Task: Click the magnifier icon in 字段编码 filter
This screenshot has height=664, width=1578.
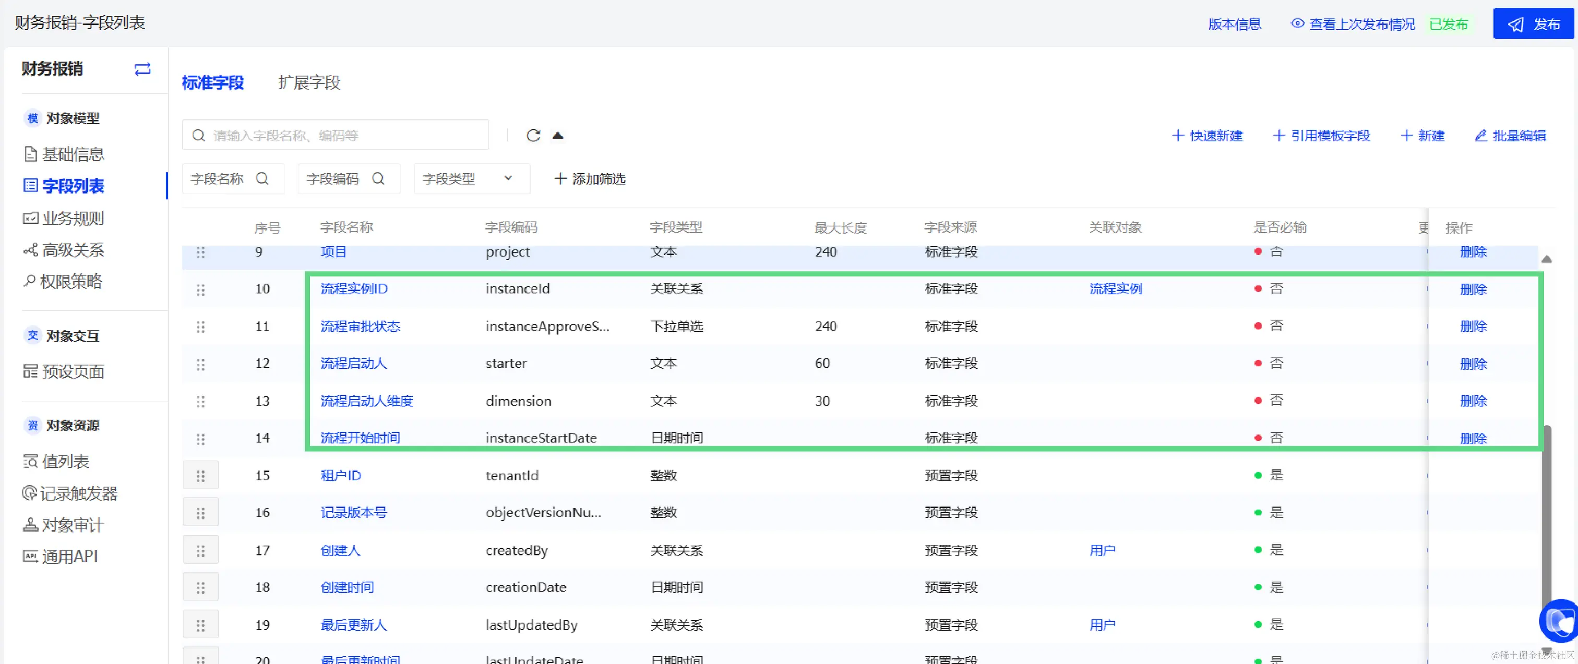Action: pos(378,179)
